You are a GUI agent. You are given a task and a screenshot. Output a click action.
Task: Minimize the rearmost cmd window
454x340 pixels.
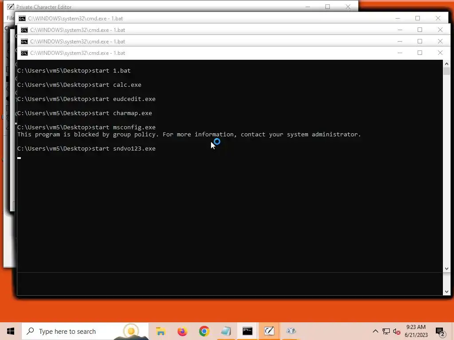pyautogui.click(x=398, y=18)
